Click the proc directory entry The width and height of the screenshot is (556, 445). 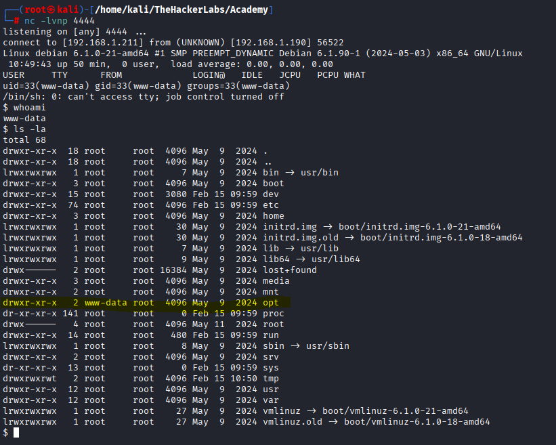(x=274, y=313)
